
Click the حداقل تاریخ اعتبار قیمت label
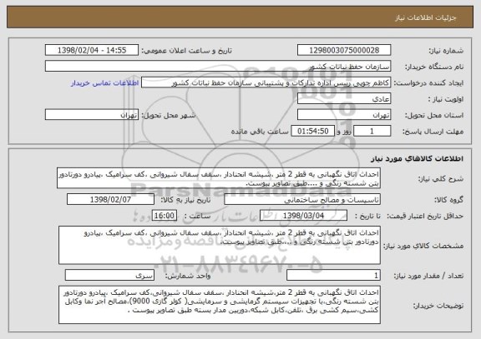coord(425,217)
